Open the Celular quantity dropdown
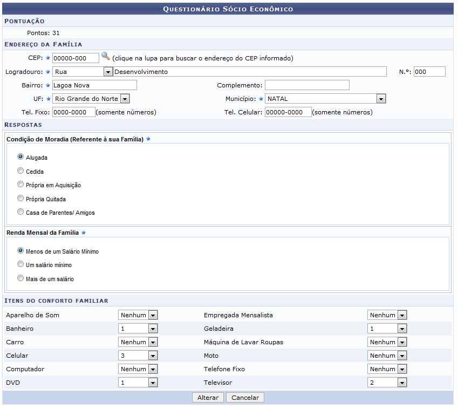This screenshot has width=458, height=409. 153,356
